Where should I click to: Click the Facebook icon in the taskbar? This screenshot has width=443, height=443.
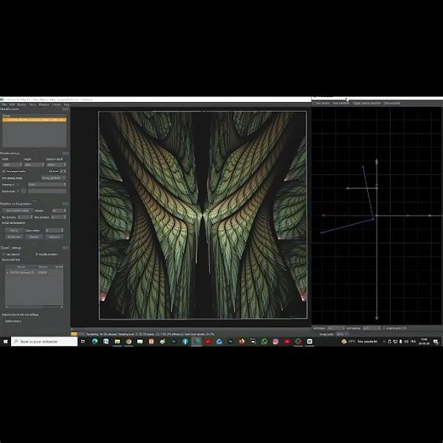tap(185, 342)
